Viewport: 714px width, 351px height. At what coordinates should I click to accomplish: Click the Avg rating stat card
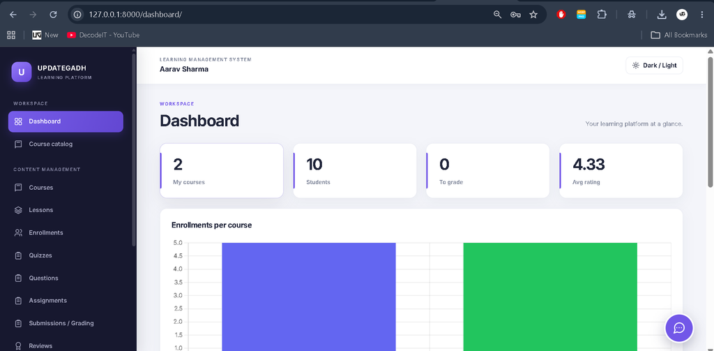(621, 171)
